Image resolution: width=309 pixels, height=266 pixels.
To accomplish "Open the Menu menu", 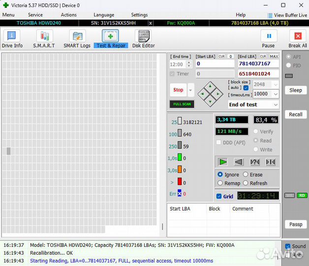I will 8,15.
